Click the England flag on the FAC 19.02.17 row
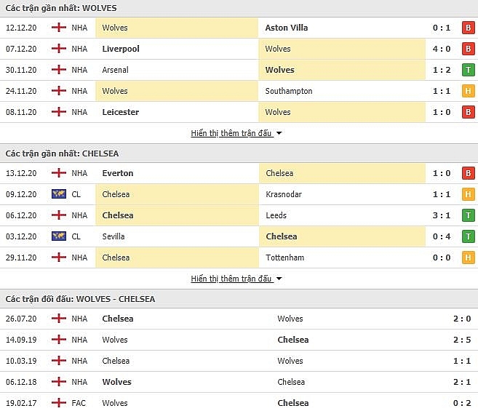Image resolution: width=478 pixels, height=411 pixels. point(59,403)
